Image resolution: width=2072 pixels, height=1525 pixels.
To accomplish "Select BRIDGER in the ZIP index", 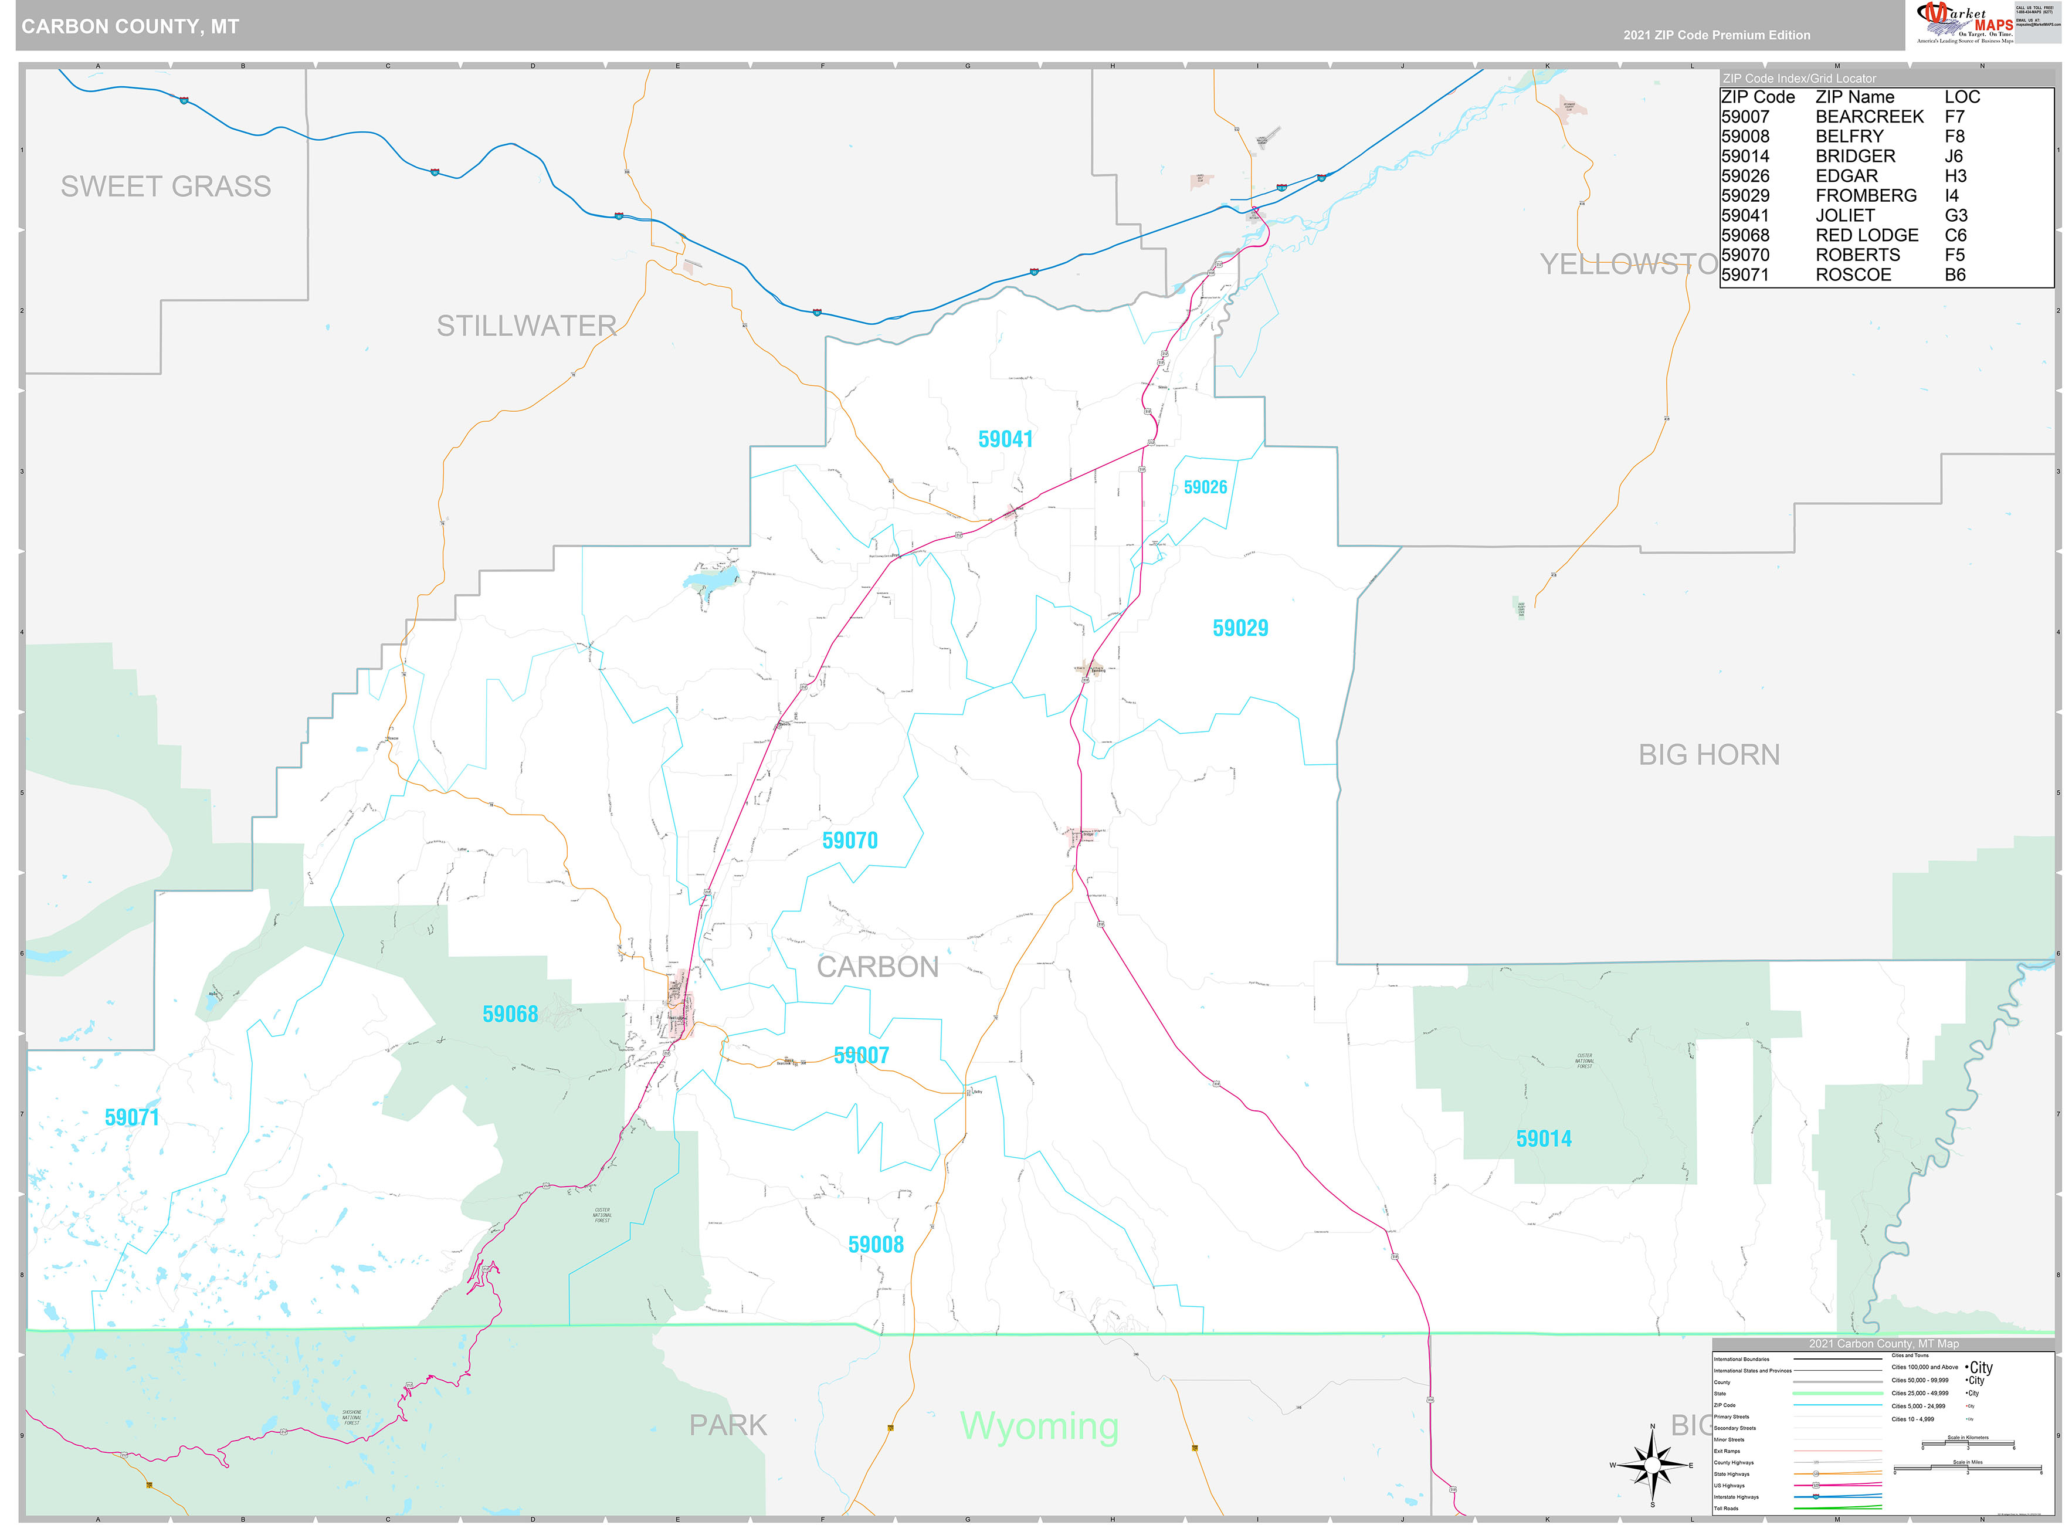I will click(x=1855, y=156).
